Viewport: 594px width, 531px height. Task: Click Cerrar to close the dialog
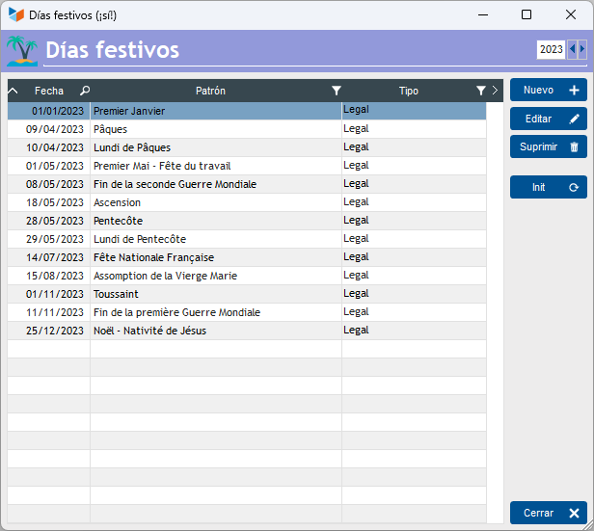548,513
